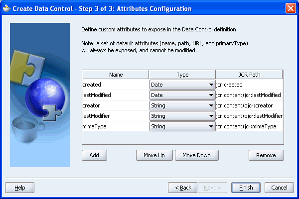Viewport: 299px width, 199px height.
Task: Select the Name column header
Action: point(116,75)
